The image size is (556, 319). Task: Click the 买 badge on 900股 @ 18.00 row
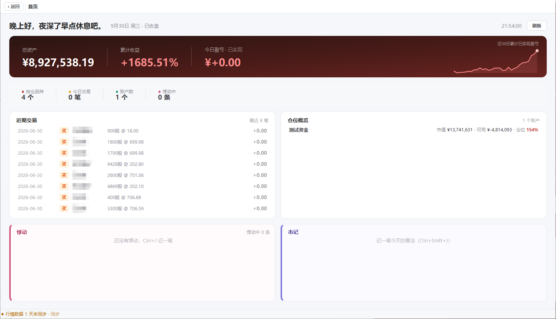point(64,131)
